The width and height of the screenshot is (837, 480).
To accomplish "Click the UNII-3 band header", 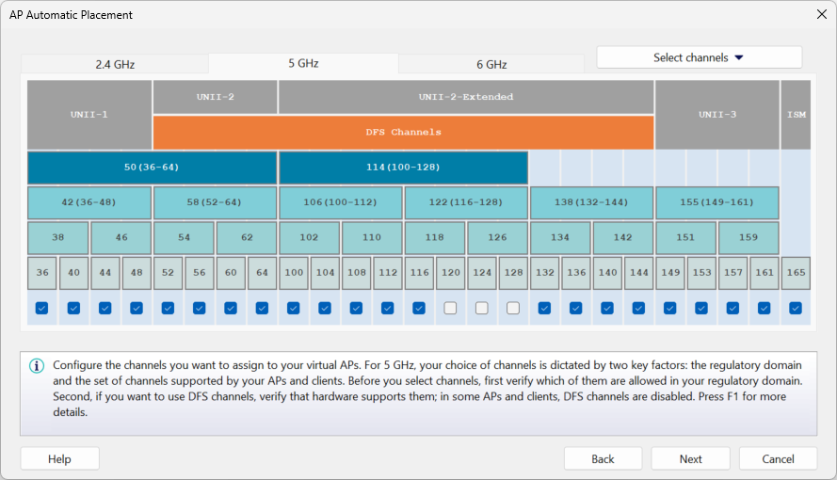I will 717,115.
